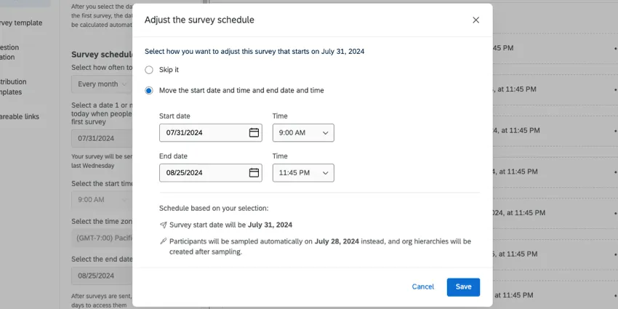Expand the 9:00 AM start time dropdown
The image size is (618, 309).
tap(303, 132)
